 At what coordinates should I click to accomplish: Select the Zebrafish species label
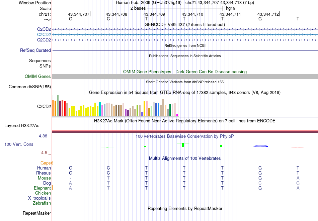pos(42,203)
